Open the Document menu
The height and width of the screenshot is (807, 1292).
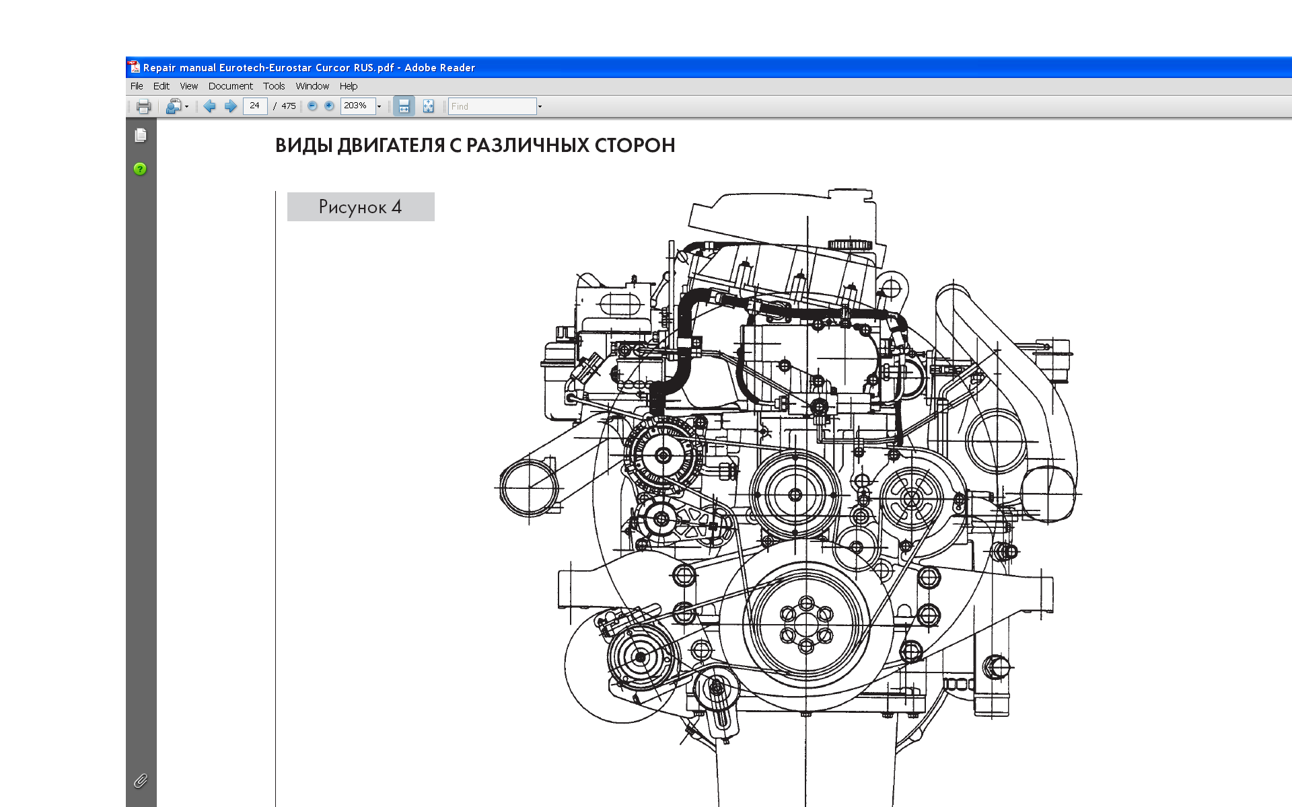pyautogui.click(x=230, y=86)
